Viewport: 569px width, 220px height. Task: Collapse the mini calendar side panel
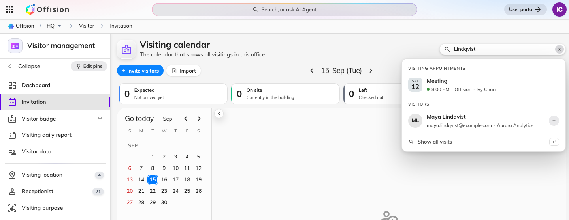219,114
